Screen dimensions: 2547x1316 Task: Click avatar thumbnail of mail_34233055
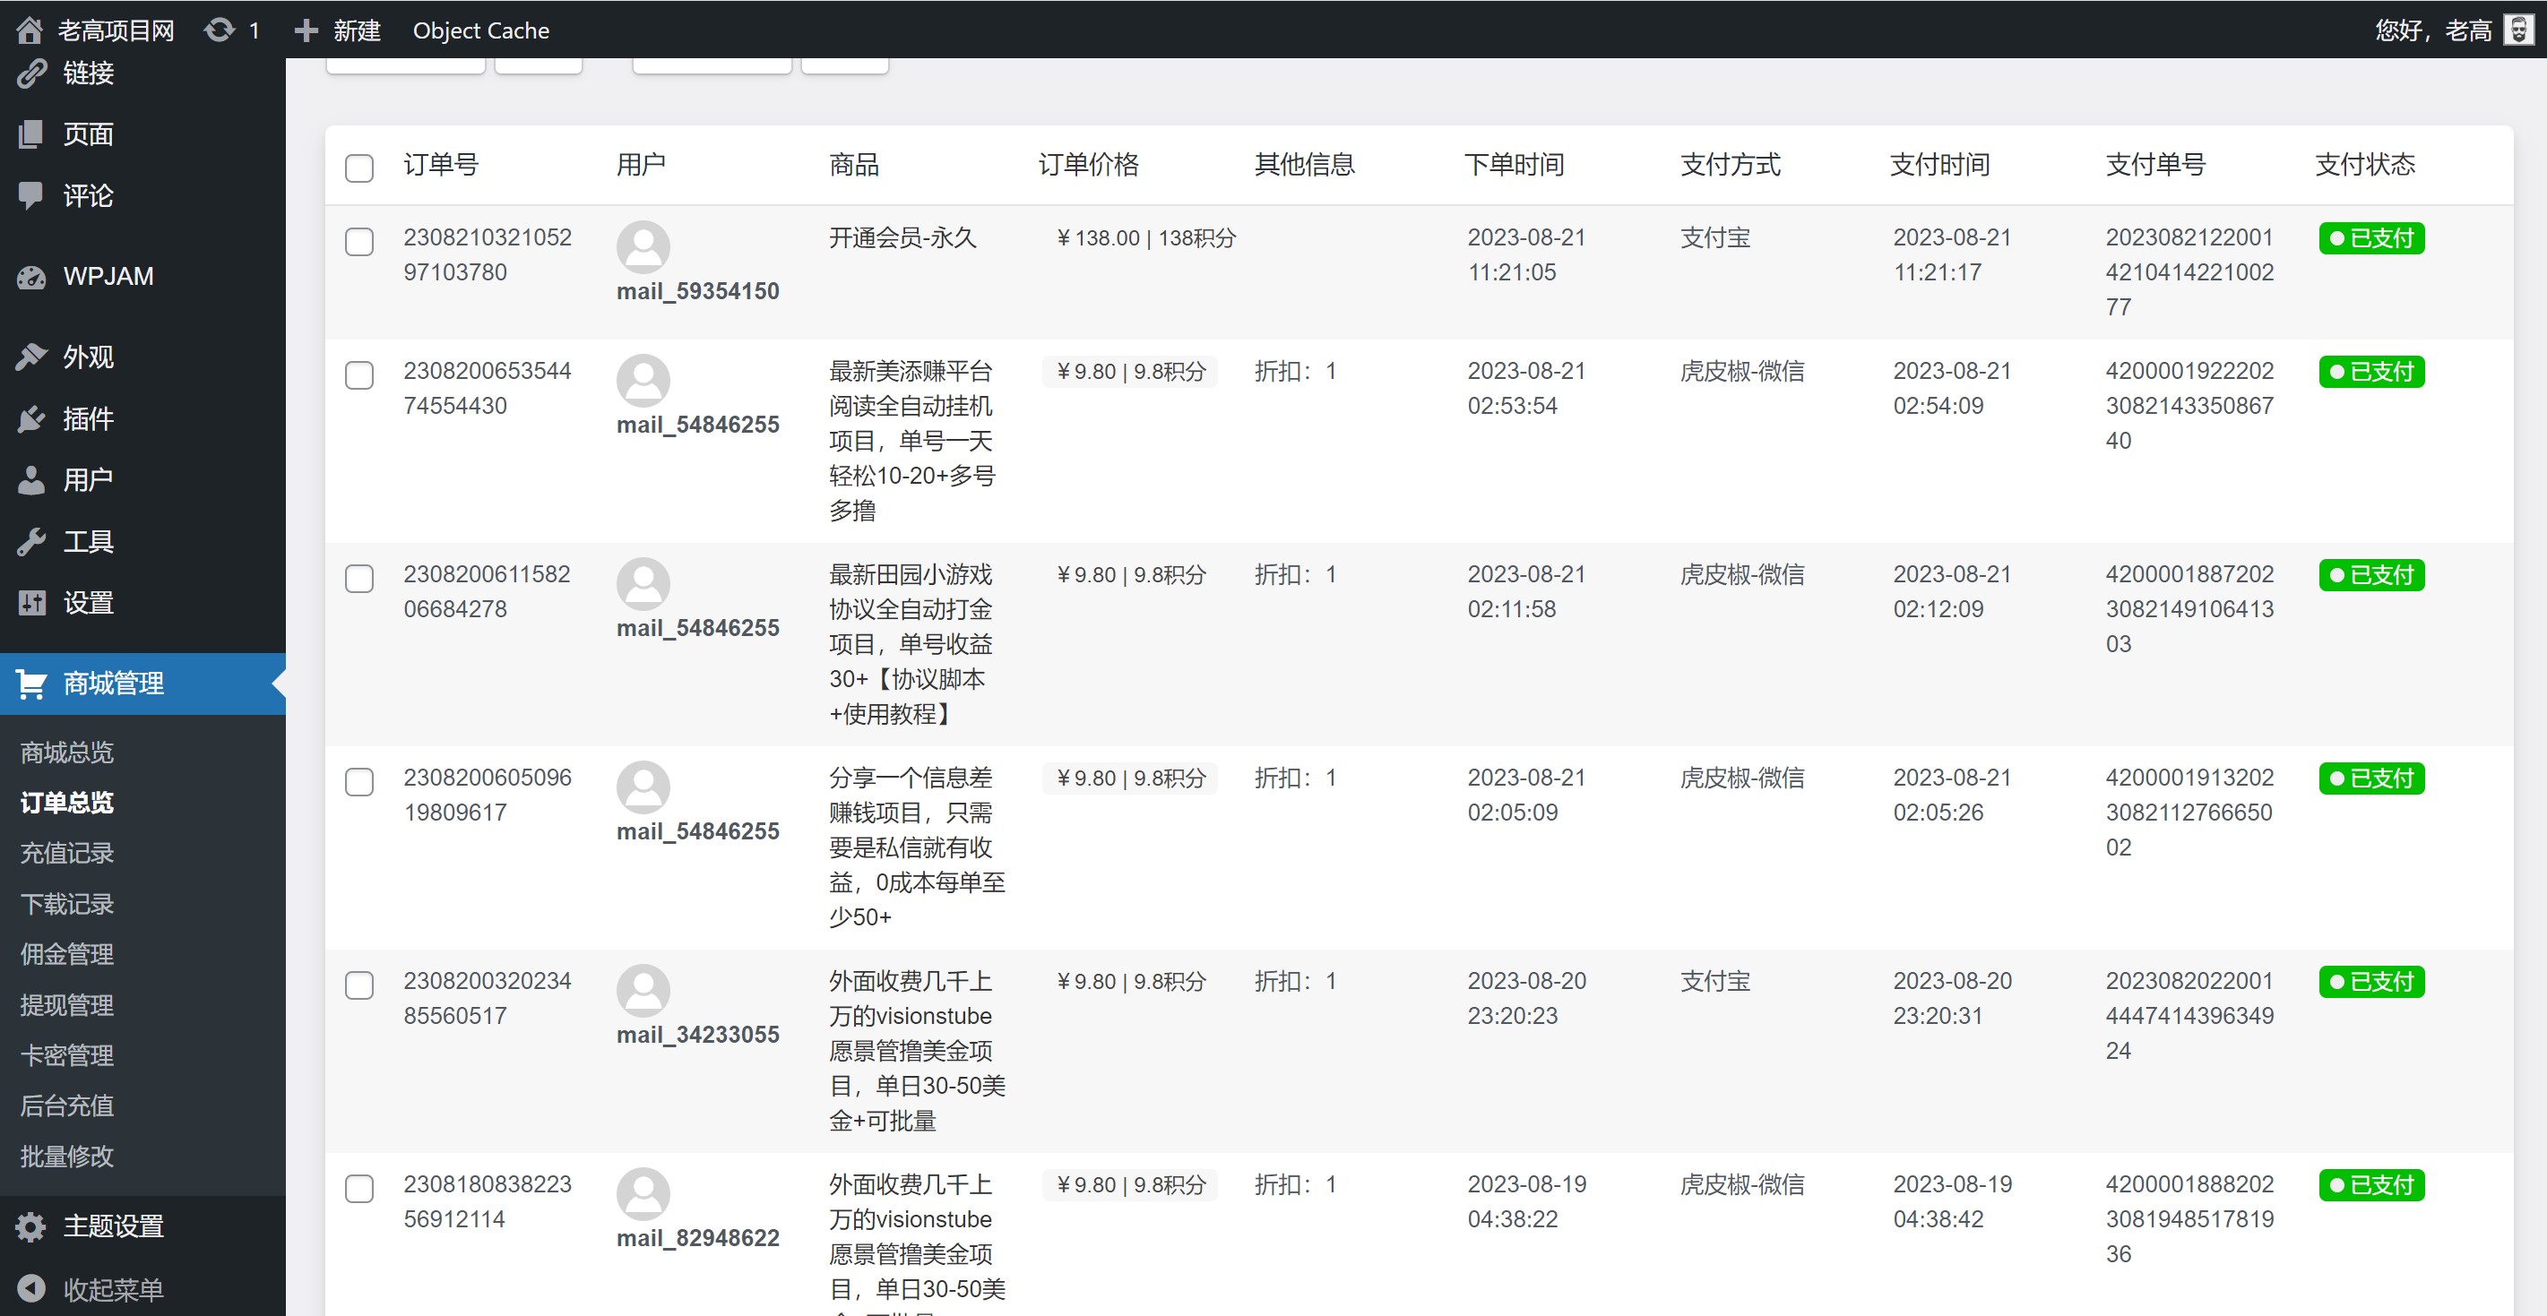pyautogui.click(x=643, y=990)
